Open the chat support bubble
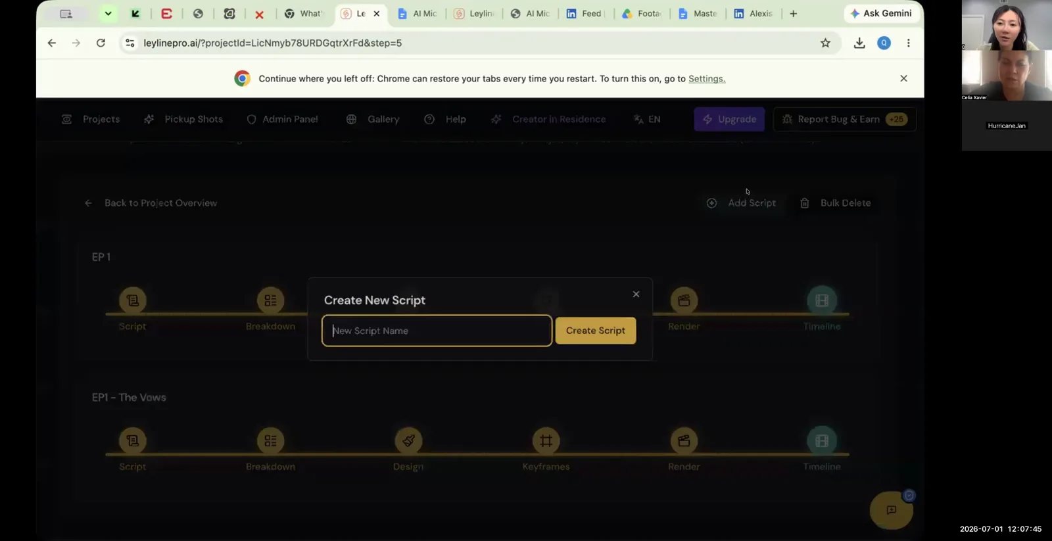This screenshot has width=1052, height=541. click(x=891, y=510)
